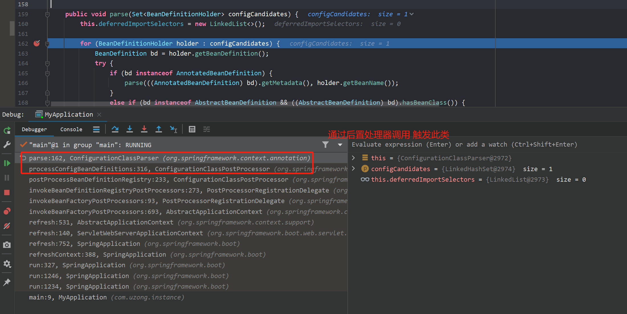Click the Run to Cursor icon
Viewport: 627px width, 314px height.
[173, 129]
